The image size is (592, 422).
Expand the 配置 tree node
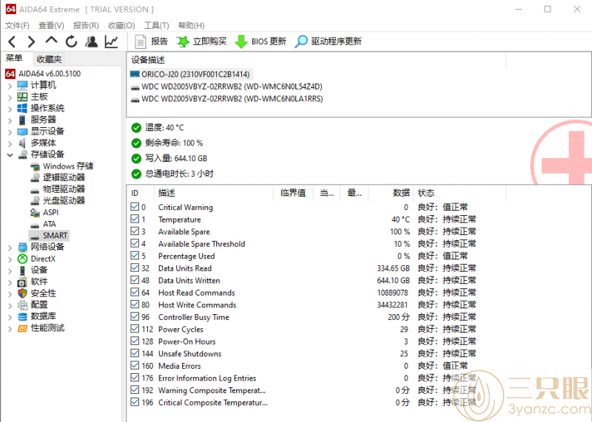(x=10, y=306)
